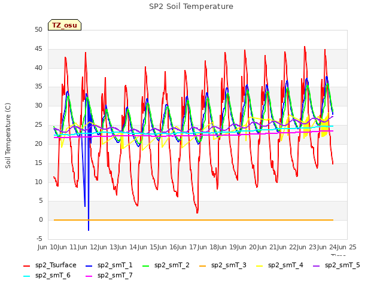Select the sp2_smT_4 legend label

point(285,265)
